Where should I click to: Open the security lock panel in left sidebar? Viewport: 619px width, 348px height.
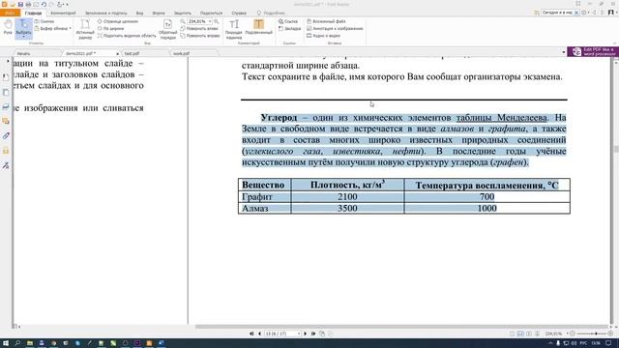point(6,151)
